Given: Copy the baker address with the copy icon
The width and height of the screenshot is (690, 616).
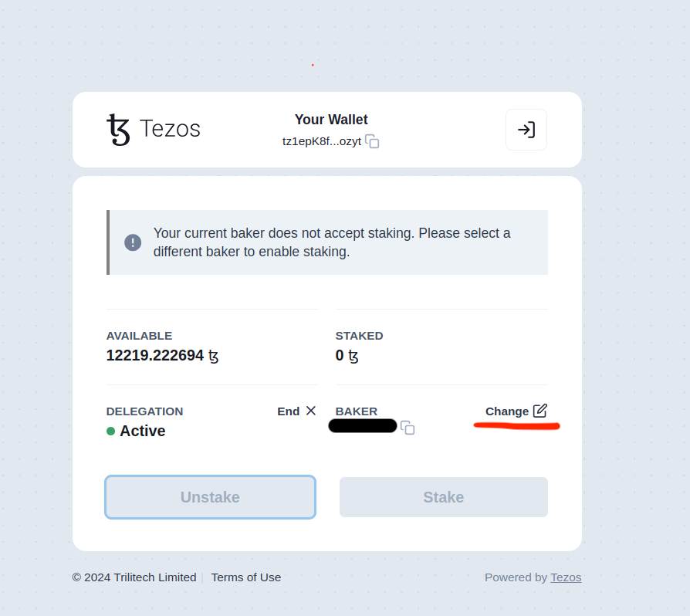Looking at the screenshot, I should point(408,428).
